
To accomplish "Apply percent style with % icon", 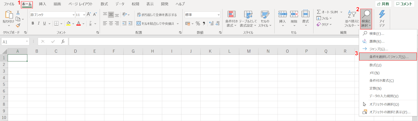I will 198,23.
